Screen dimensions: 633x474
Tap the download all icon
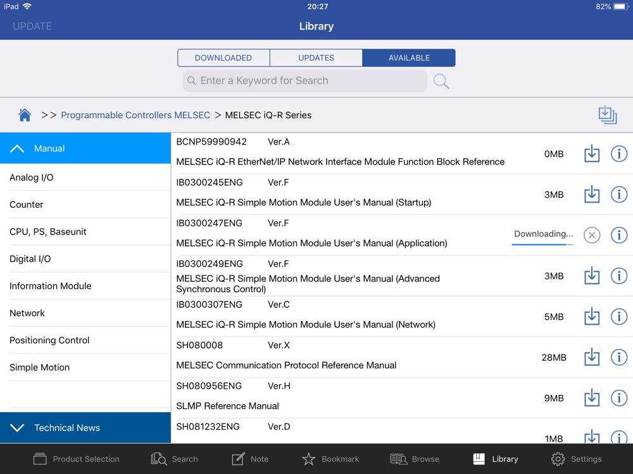[607, 114]
